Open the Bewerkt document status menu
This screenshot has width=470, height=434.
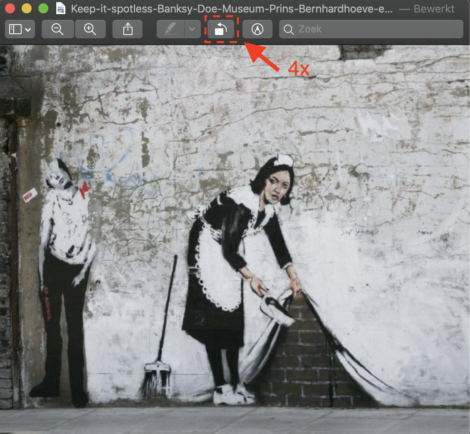434,9
